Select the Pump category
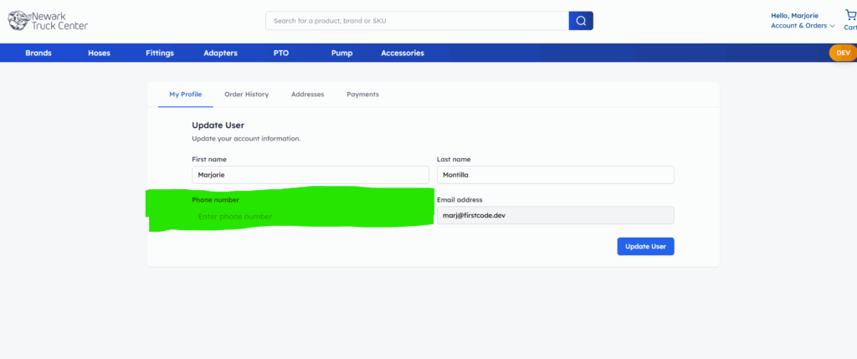This screenshot has height=359, width=857. point(341,53)
